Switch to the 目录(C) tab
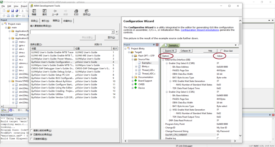Screen dimensions: 275x147 (x=34, y=21)
